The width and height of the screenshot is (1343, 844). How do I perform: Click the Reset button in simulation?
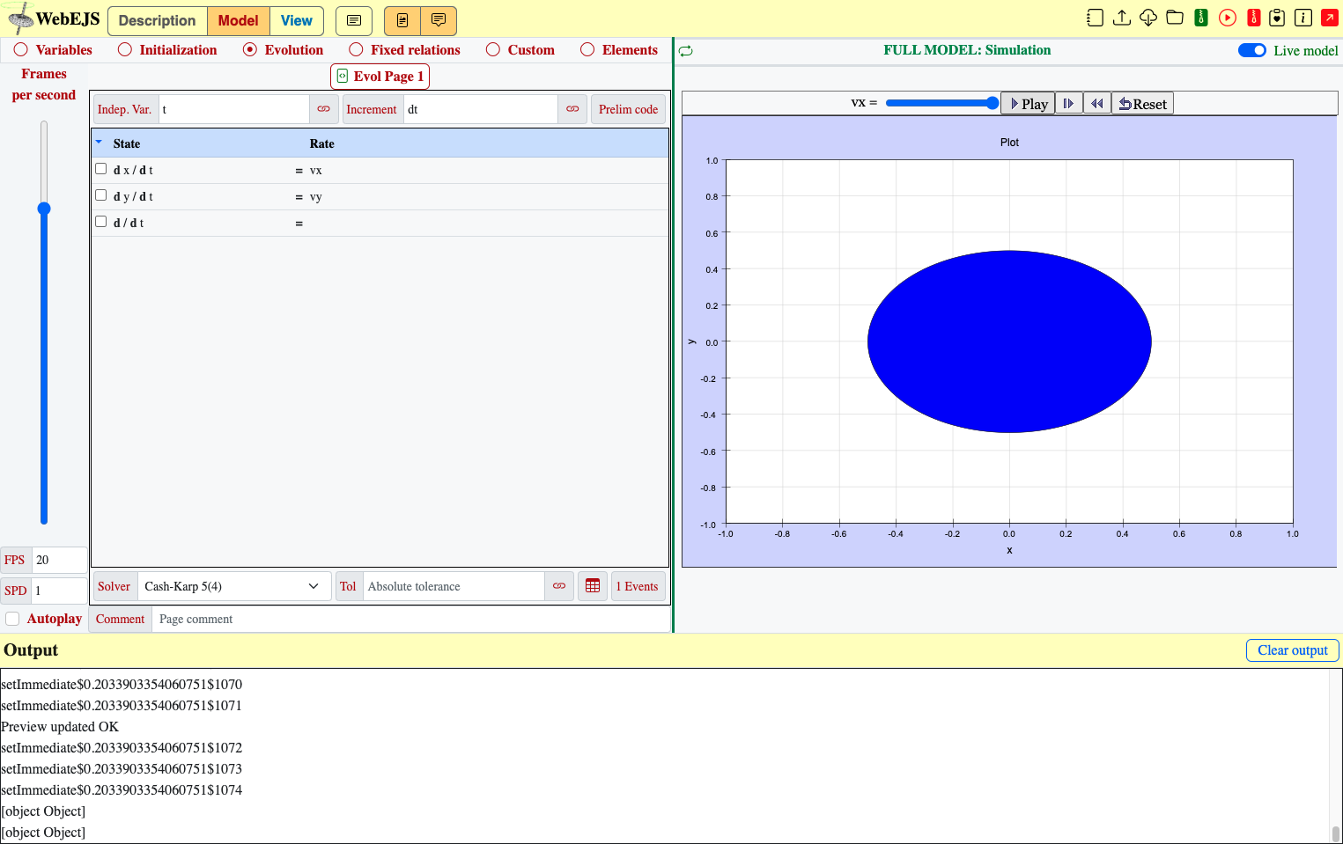pyautogui.click(x=1143, y=104)
